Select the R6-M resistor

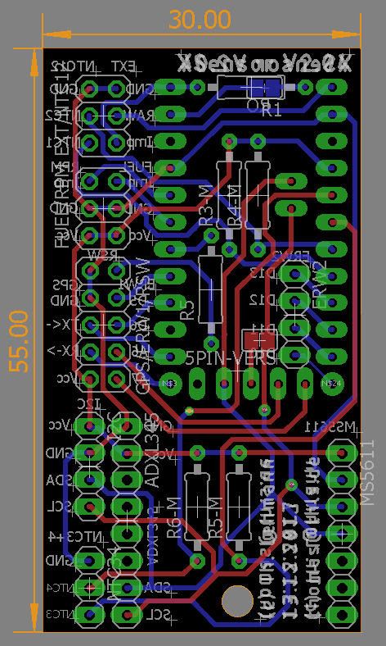(x=197, y=506)
